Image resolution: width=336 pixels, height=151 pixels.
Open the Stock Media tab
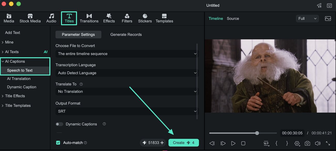click(x=30, y=18)
